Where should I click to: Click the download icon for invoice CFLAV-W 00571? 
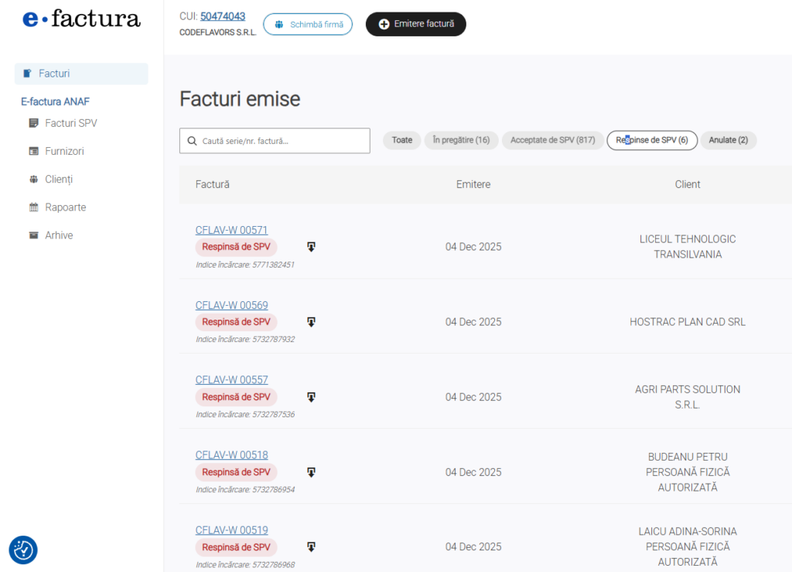point(311,247)
